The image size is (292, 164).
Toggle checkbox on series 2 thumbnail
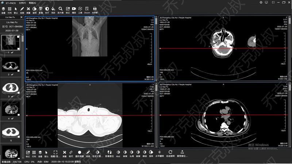(x=19, y=71)
